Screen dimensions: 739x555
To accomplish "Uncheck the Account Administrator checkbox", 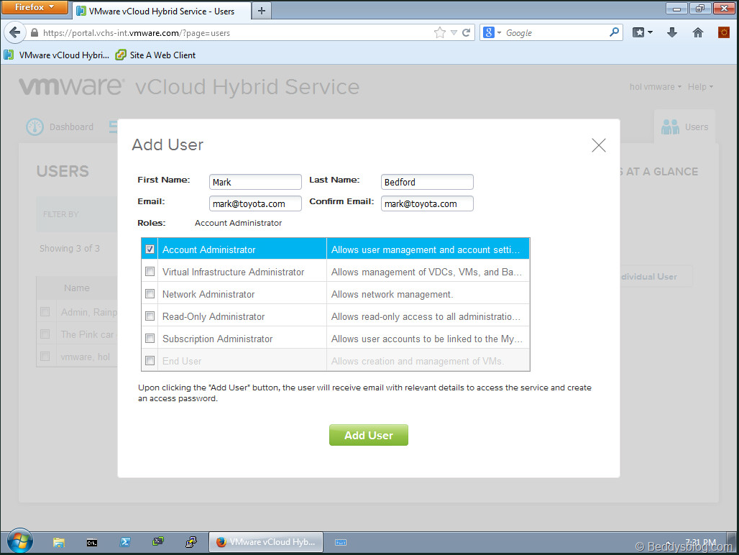I will [x=150, y=249].
